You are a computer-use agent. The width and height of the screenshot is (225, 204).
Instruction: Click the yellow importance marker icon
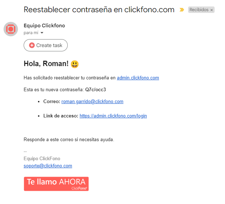(182, 10)
